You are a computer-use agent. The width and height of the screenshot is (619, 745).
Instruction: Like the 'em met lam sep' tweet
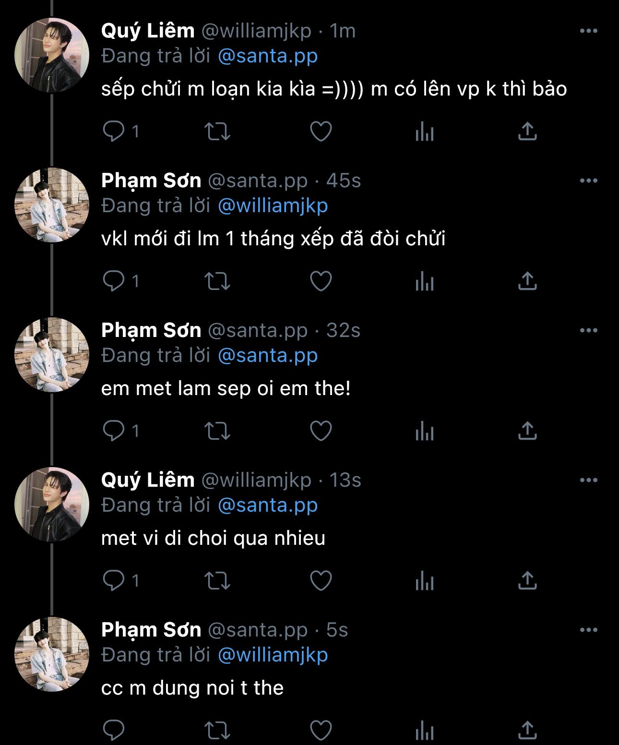321,431
